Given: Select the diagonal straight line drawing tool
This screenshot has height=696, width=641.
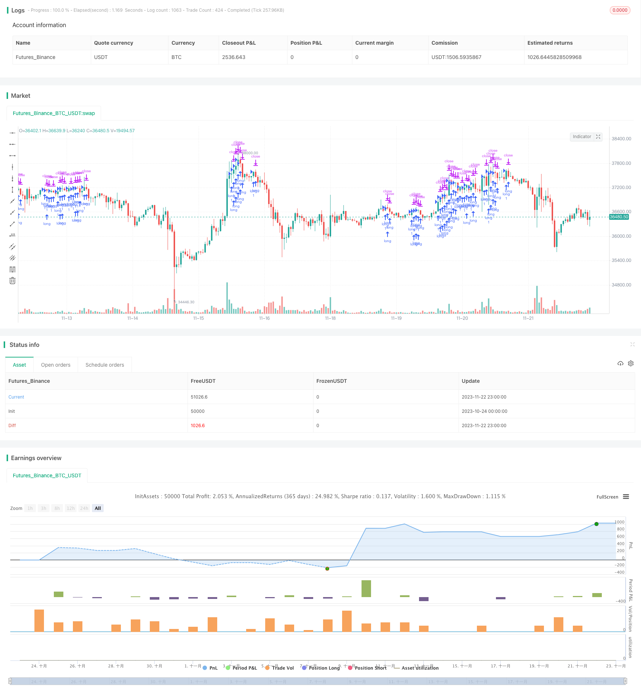Looking at the screenshot, I should click(x=12, y=201).
